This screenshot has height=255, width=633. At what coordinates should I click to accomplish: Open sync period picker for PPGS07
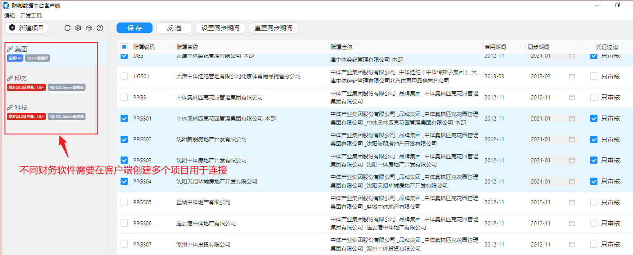[x=552, y=245]
